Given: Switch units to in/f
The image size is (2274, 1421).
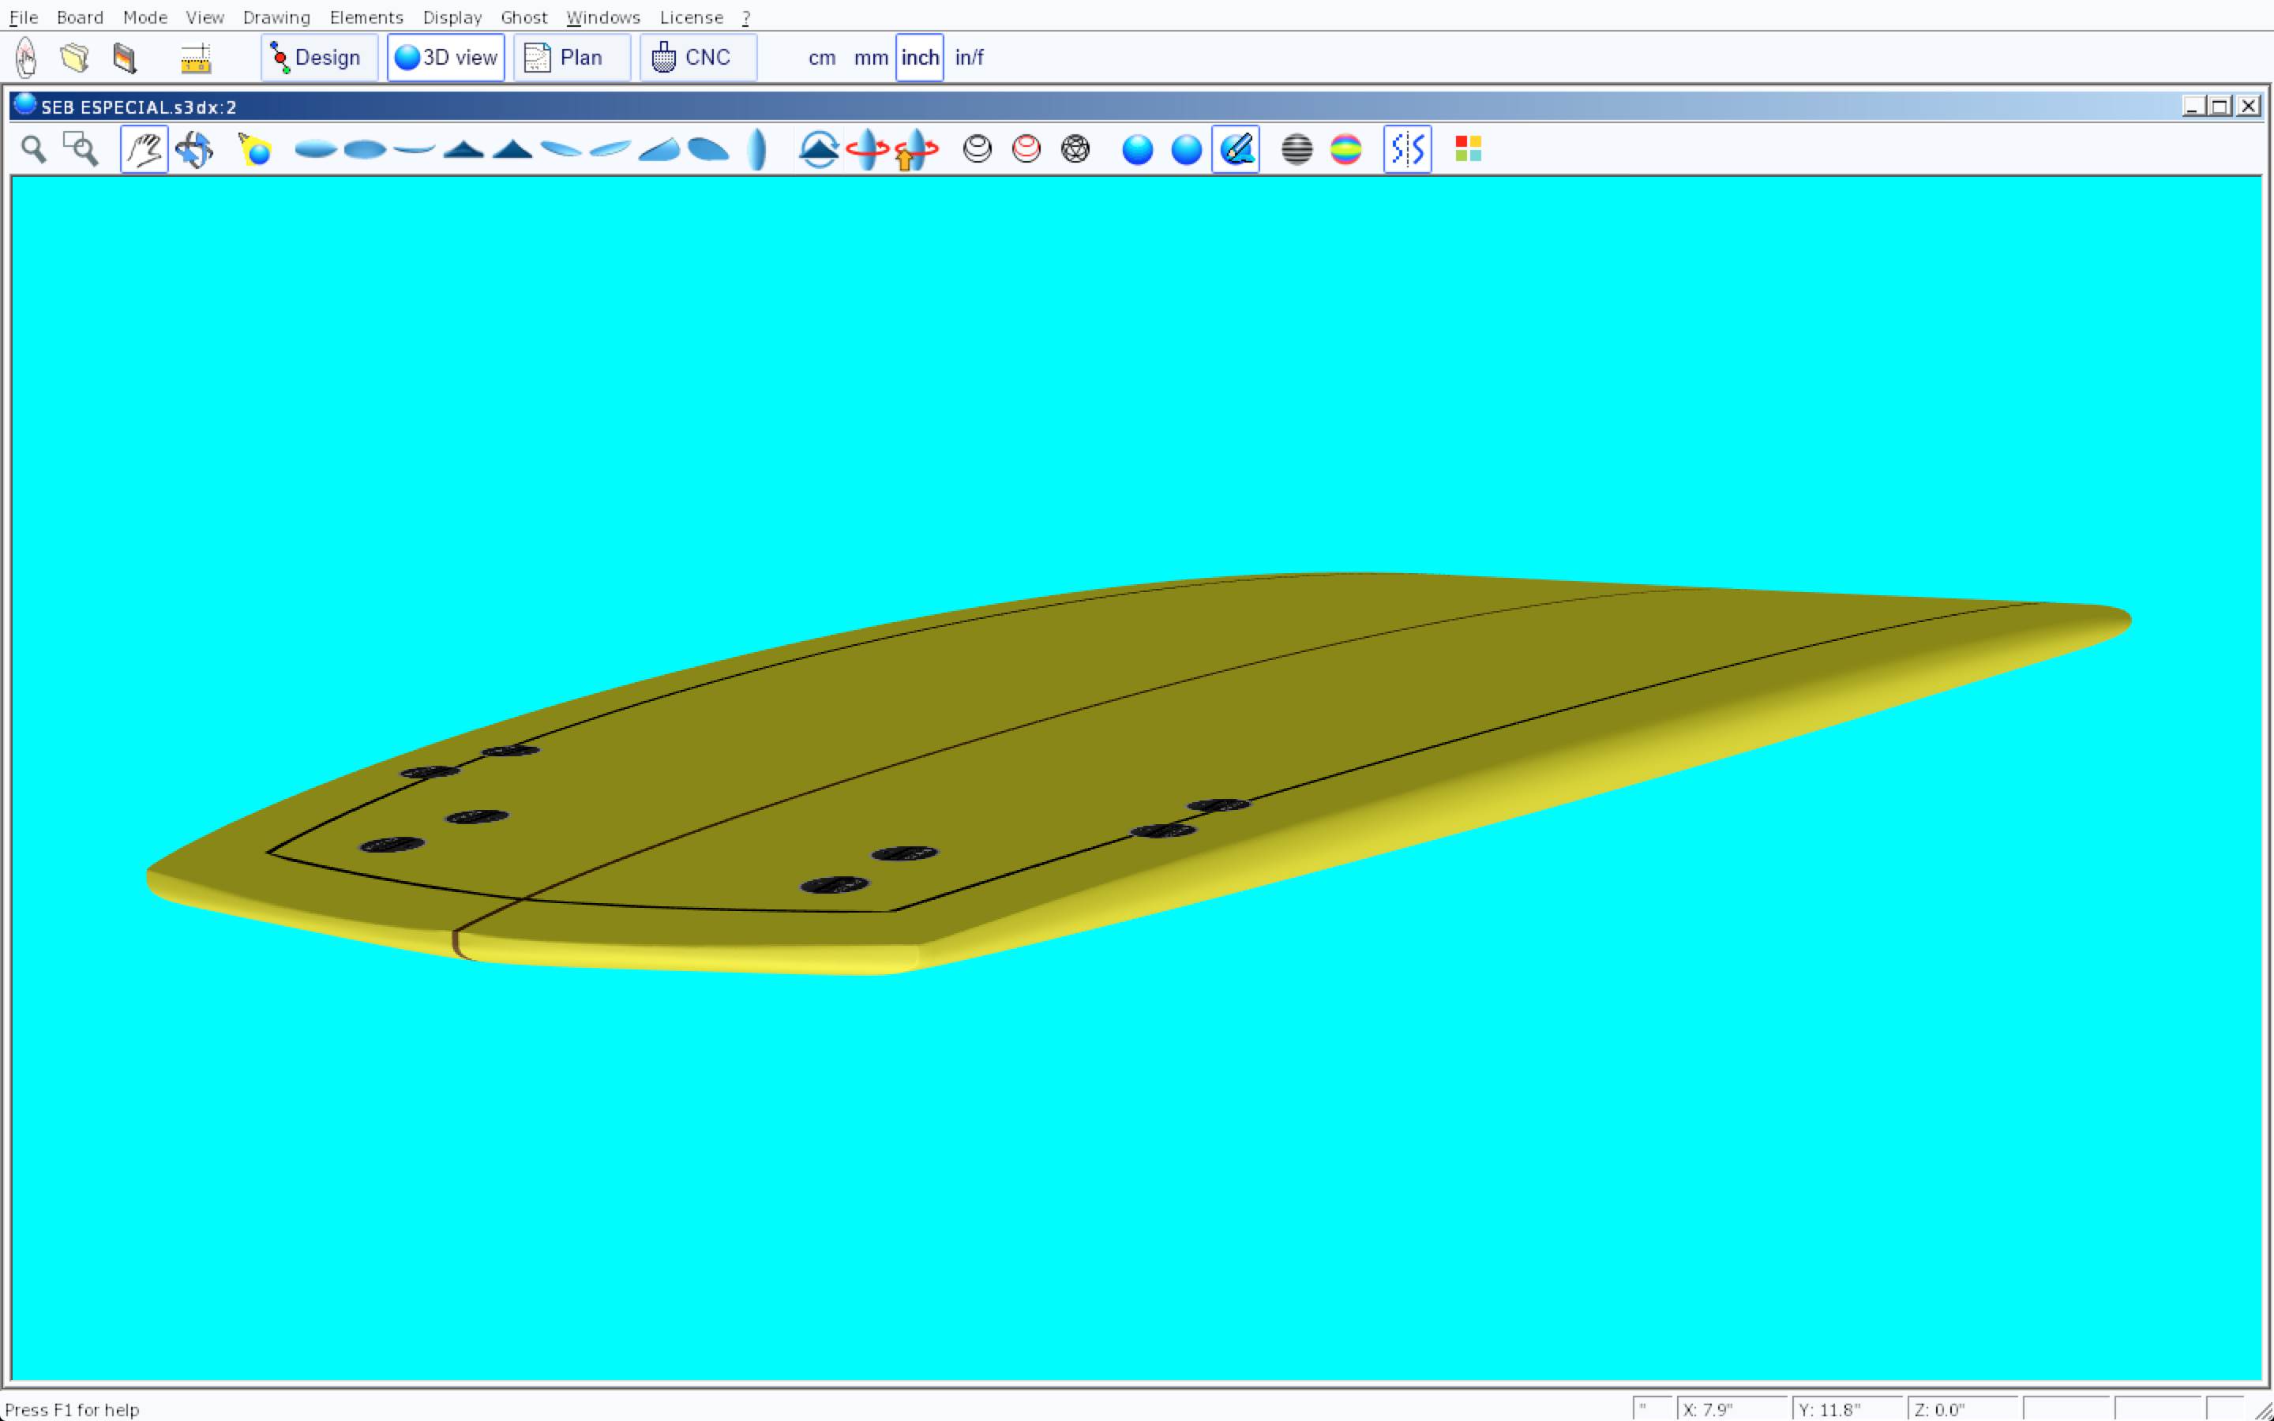Looking at the screenshot, I should click(969, 58).
